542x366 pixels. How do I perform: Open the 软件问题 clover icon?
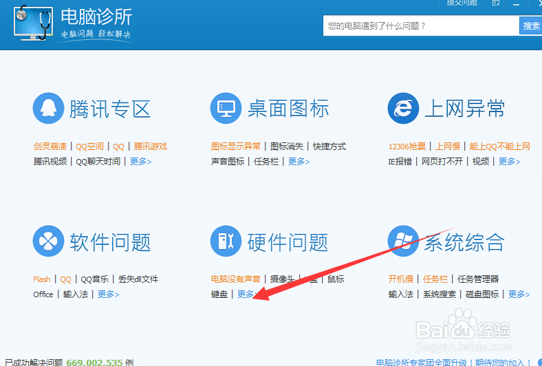click(x=48, y=241)
